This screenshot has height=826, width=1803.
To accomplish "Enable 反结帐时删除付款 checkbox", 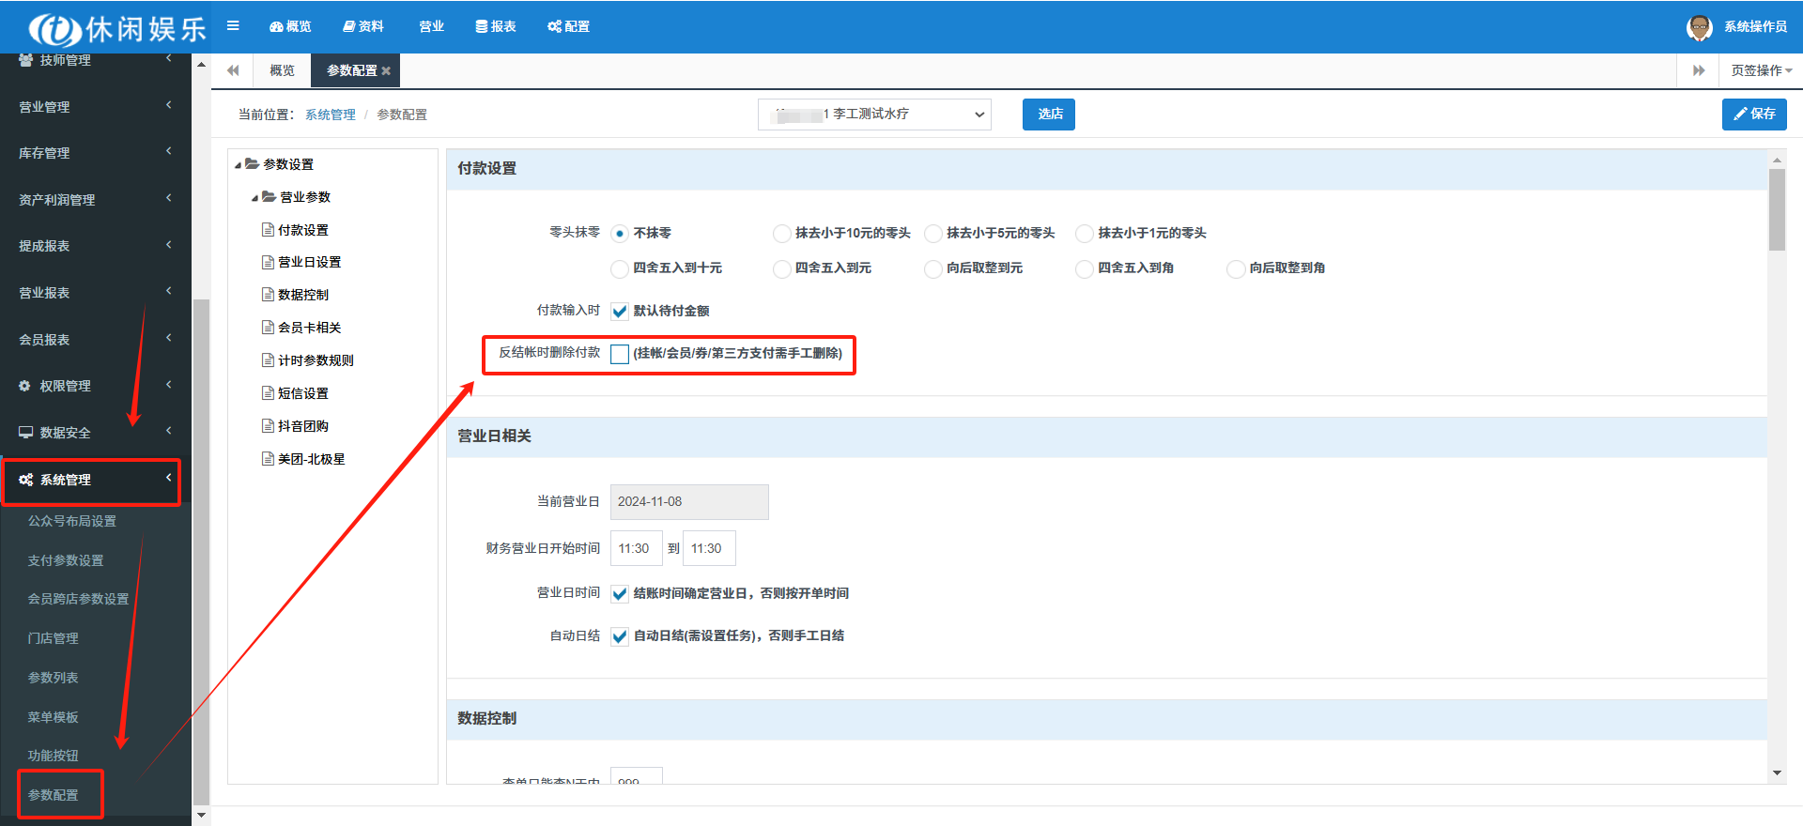I will [x=620, y=354].
